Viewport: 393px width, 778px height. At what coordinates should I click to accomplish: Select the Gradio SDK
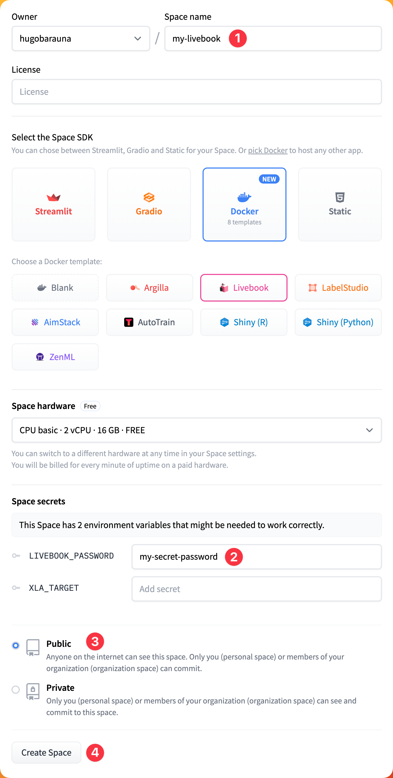click(149, 204)
